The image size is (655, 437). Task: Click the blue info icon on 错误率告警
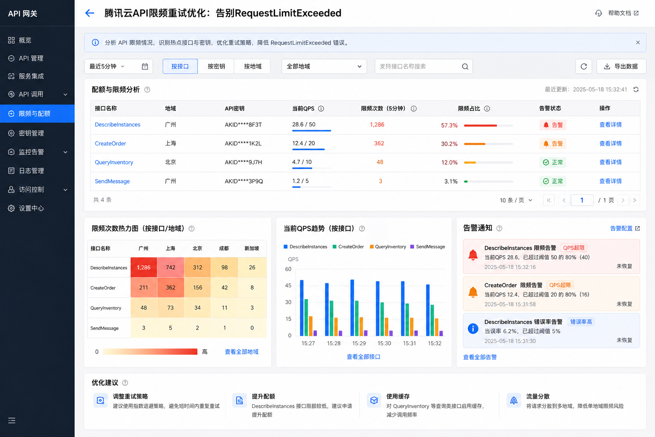pos(473,329)
